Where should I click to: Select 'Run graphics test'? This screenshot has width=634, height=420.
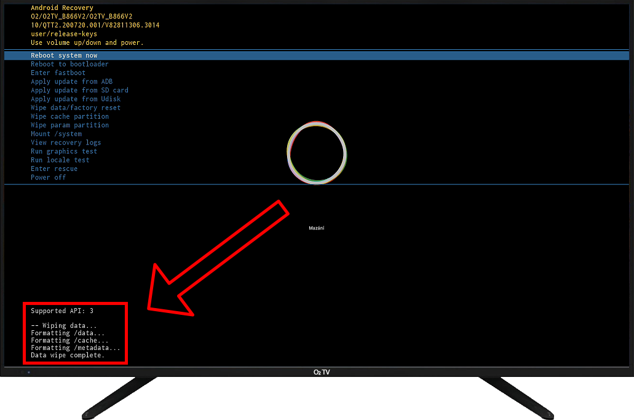(x=64, y=151)
